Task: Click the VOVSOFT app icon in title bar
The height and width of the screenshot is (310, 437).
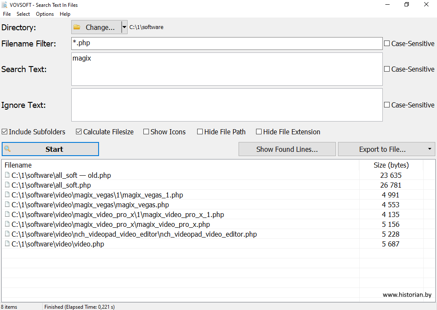Action: click(x=4, y=5)
